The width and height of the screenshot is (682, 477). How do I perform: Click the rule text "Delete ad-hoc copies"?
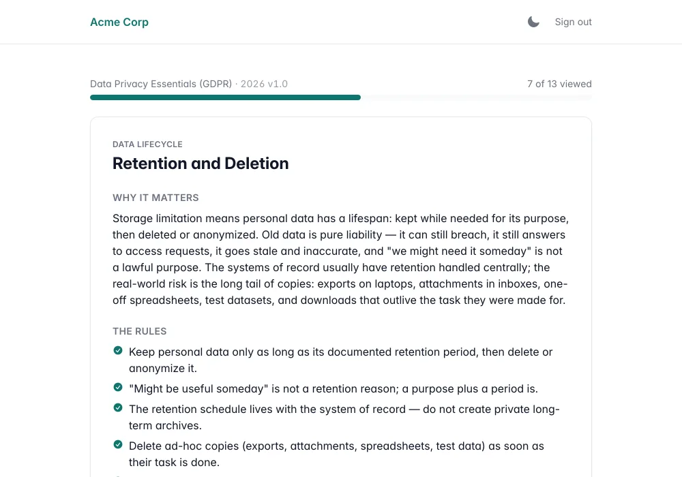click(336, 454)
